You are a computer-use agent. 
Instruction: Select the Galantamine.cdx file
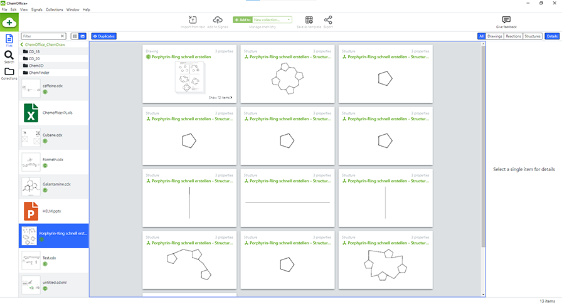[x=54, y=187]
